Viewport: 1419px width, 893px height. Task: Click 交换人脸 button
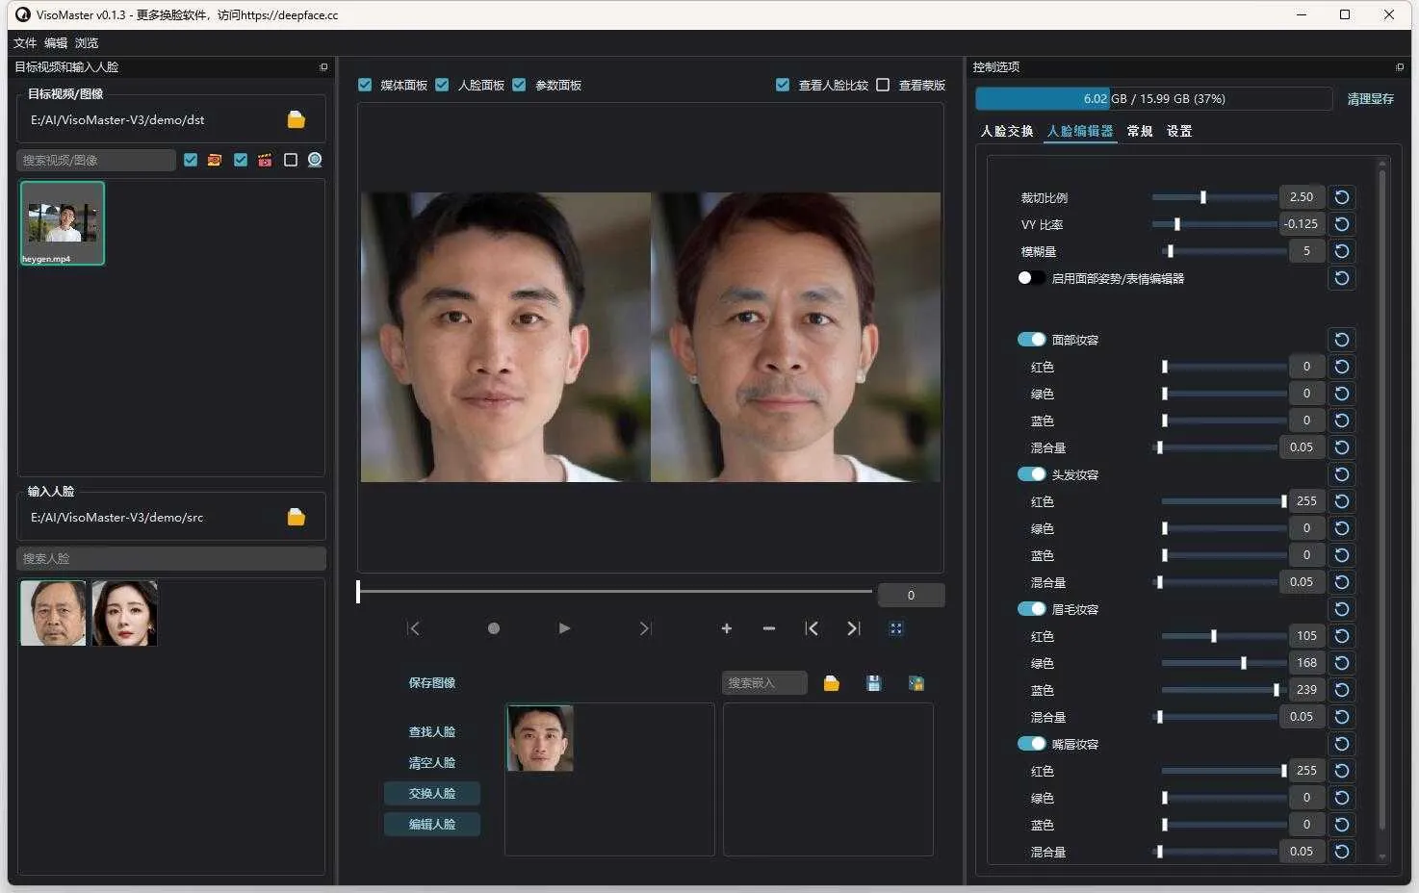coord(432,794)
